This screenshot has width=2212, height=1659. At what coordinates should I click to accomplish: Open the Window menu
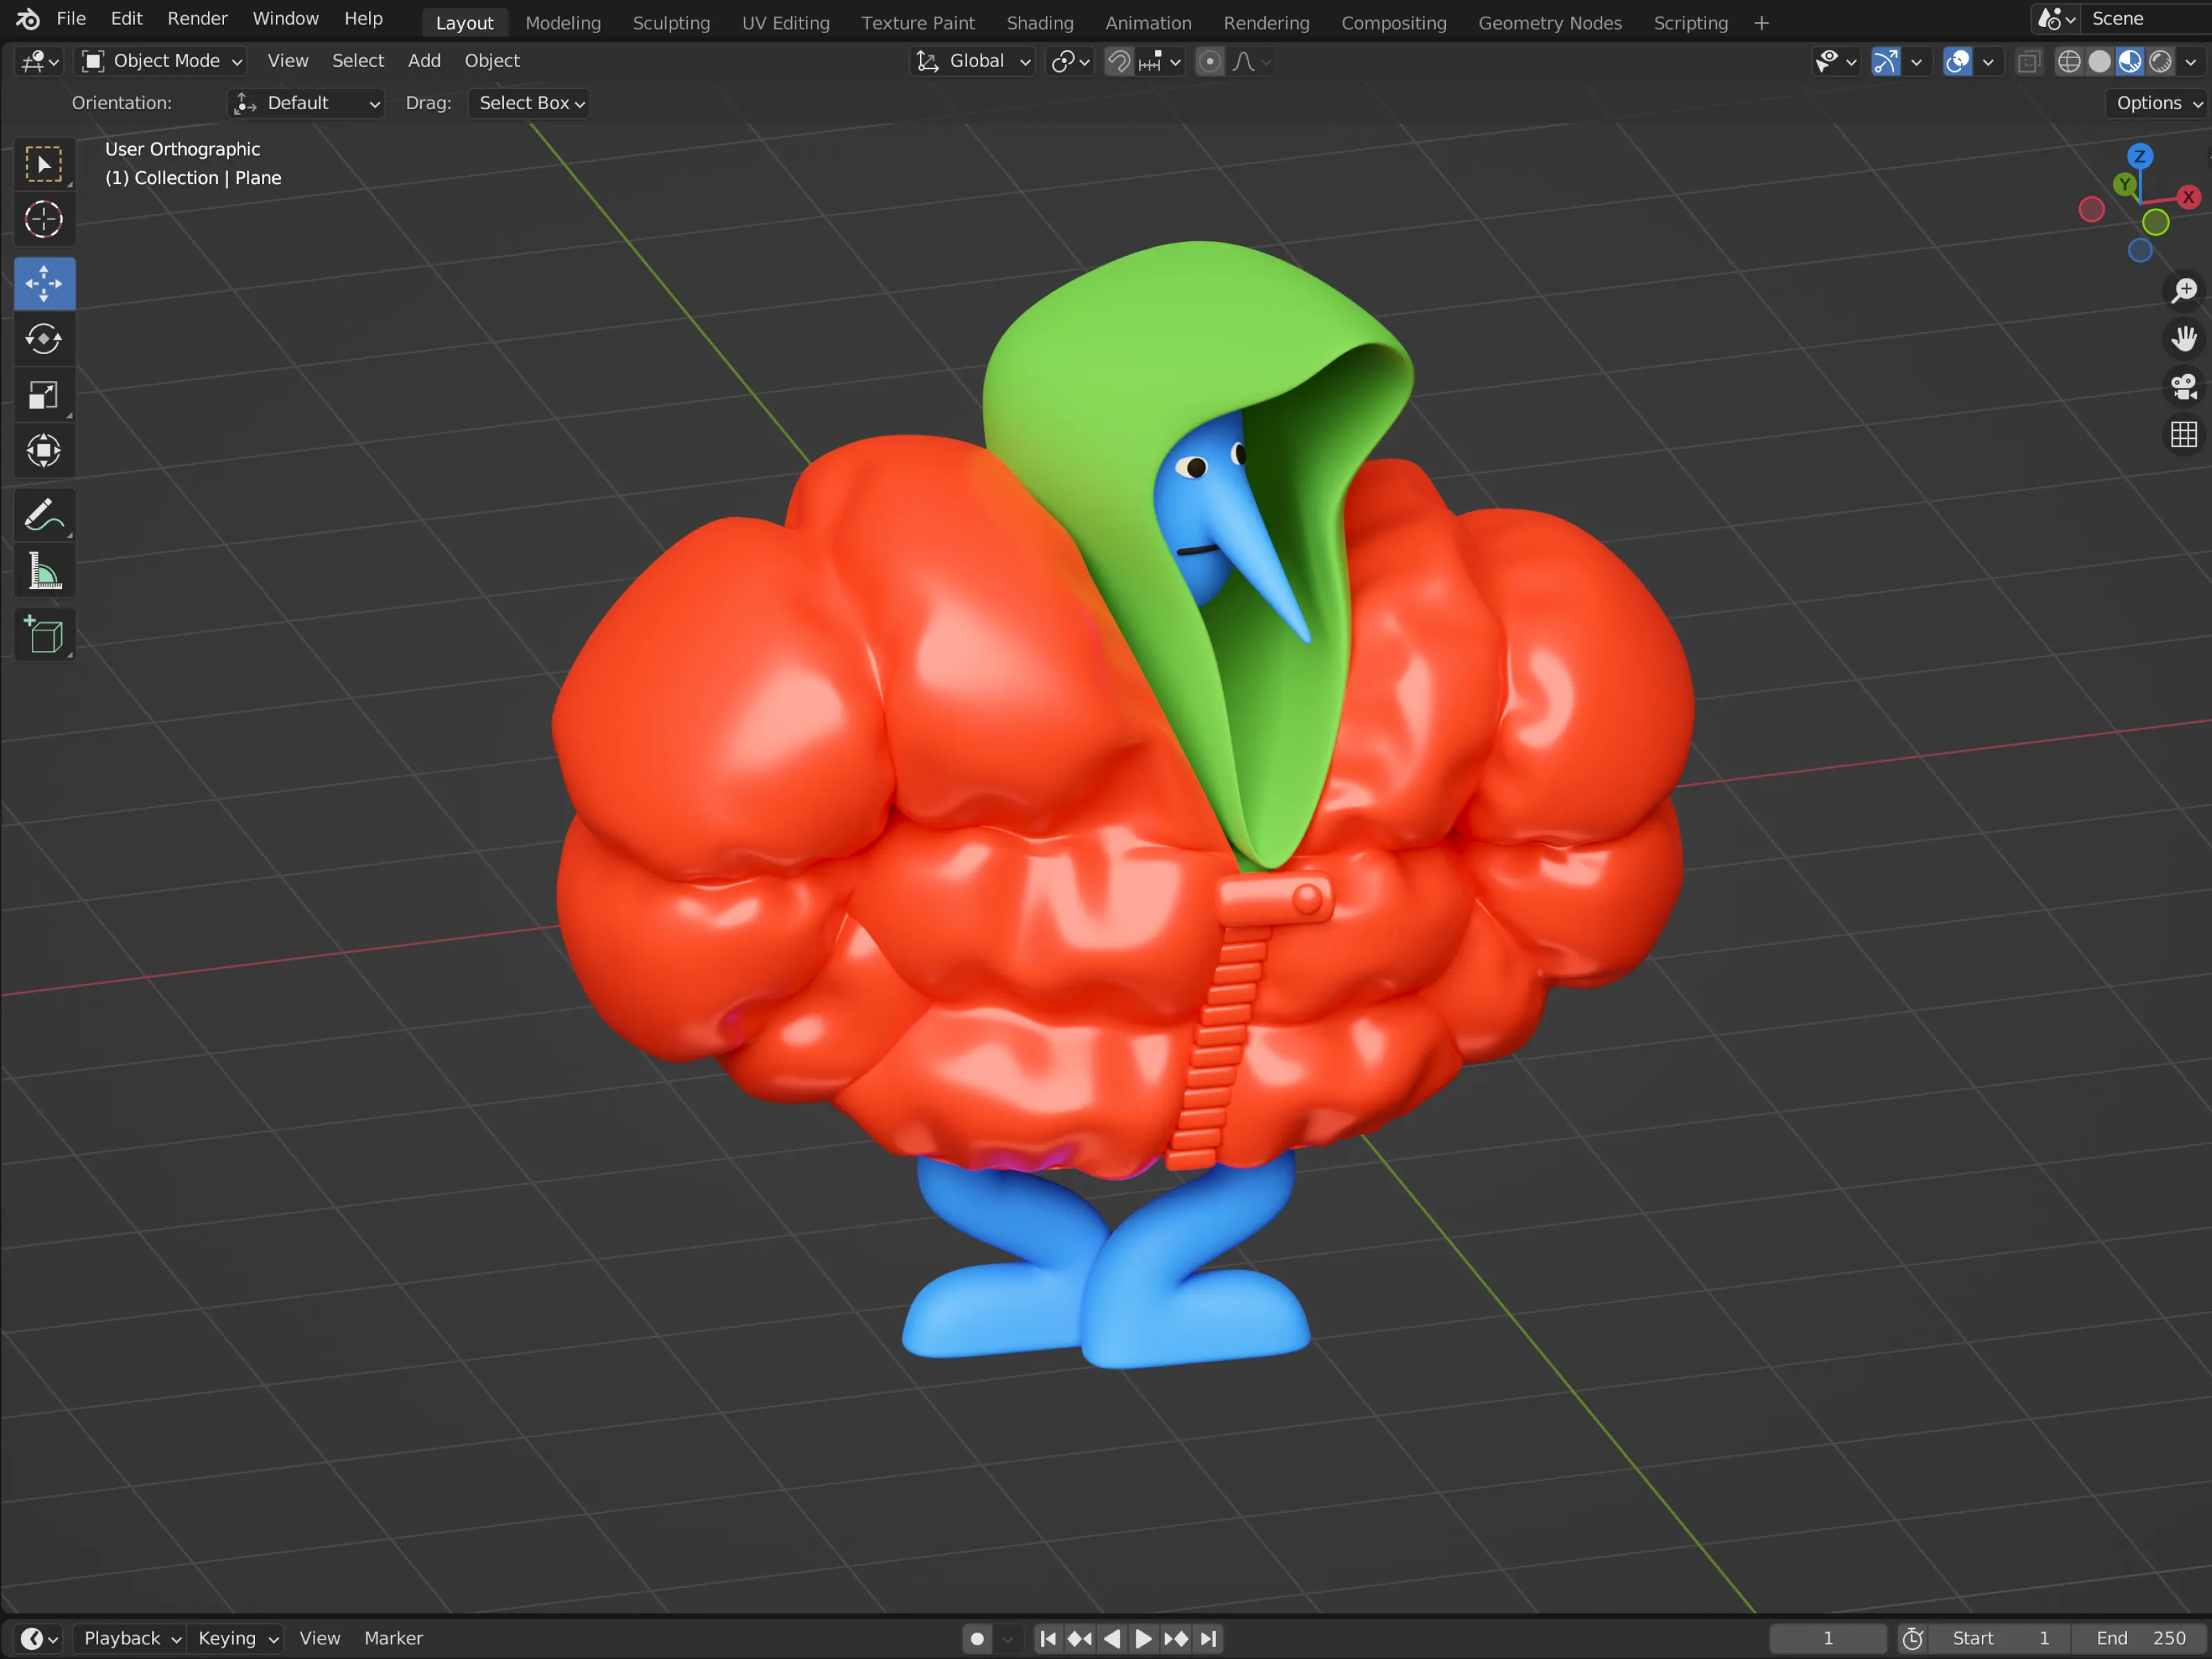click(285, 19)
